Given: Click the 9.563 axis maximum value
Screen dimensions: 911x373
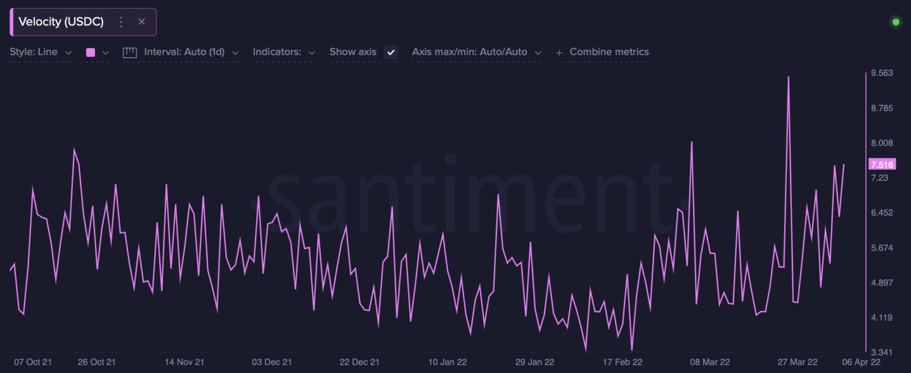Looking at the screenshot, I should [882, 73].
